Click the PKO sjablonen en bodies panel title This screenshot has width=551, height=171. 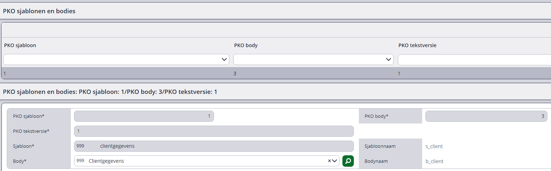(x=39, y=11)
